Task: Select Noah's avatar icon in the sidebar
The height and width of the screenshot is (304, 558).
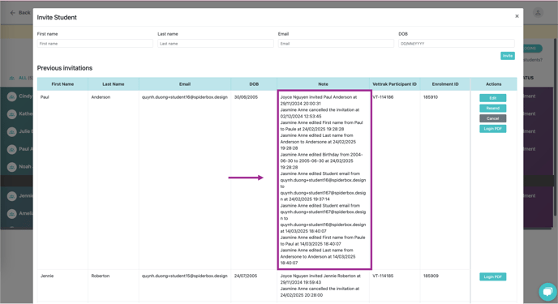Action: pyautogui.click(x=11, y=167)
